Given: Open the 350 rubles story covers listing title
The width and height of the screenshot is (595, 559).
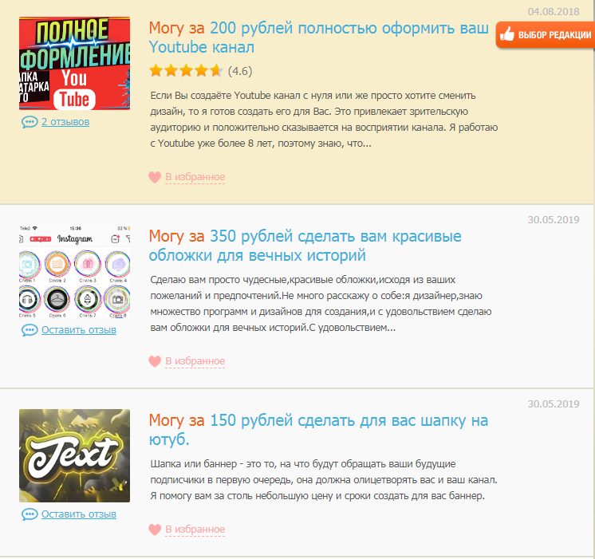Looking at the screenshot, I should (305, 246).
